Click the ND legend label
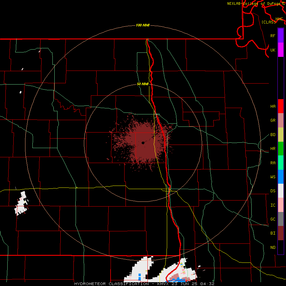This screenshot has width=286, height=286. point(273,248)
